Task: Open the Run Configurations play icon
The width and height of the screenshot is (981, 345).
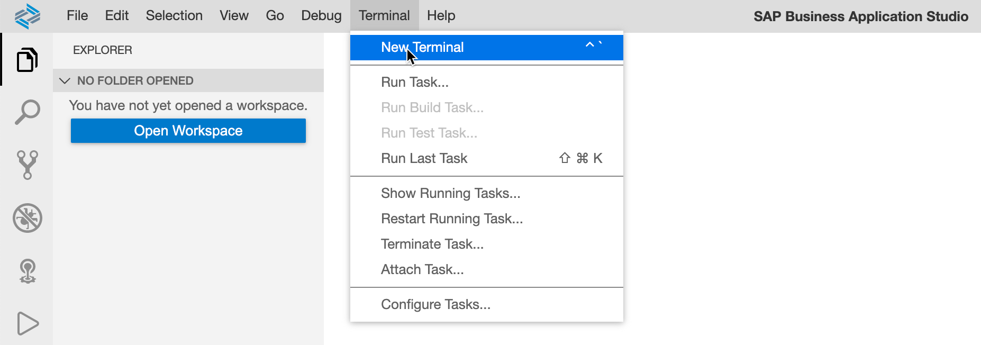Action: (28, 323)
